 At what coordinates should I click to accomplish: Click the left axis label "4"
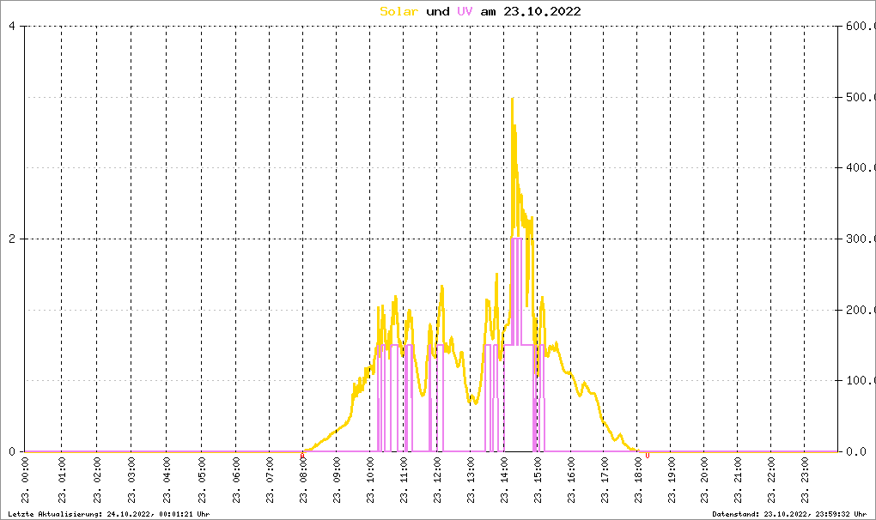click(12, 27)
